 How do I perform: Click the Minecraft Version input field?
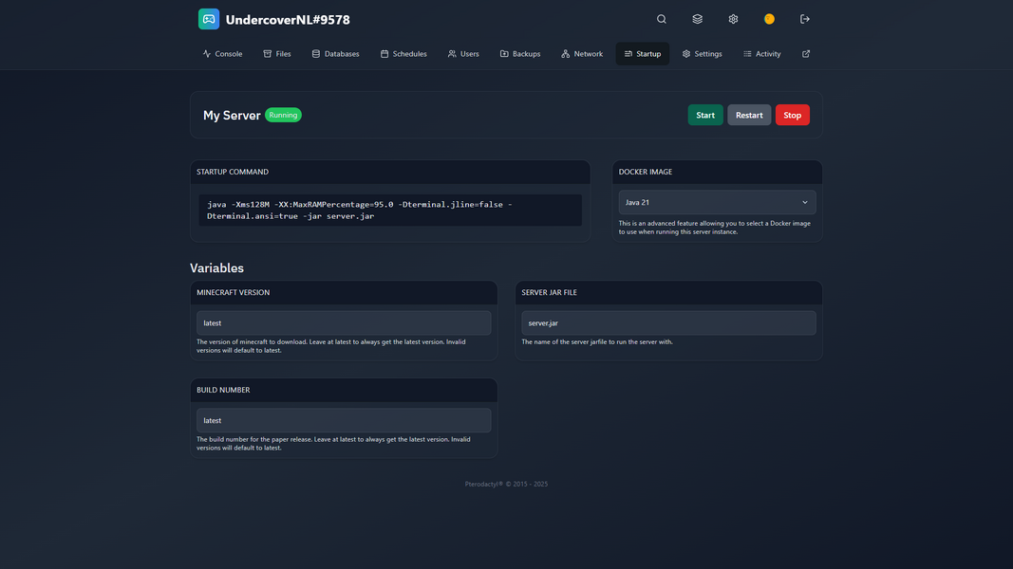click(344, 323)
